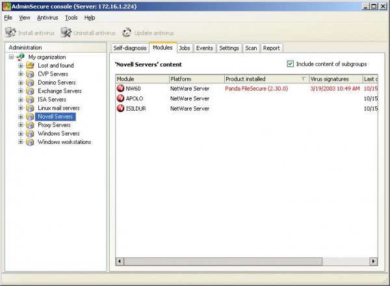Open the Settings tab

pos(228,48)
